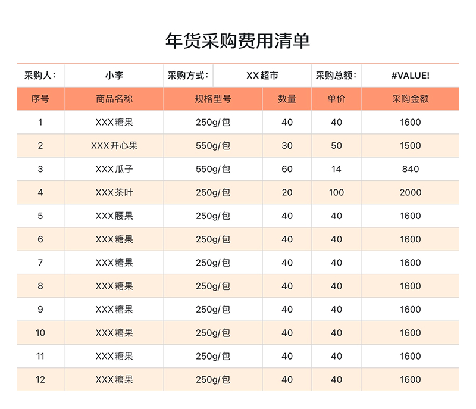Click the 1600 amount in row 1
Viewport: 476px width, 409px height.
coord(411,123)
